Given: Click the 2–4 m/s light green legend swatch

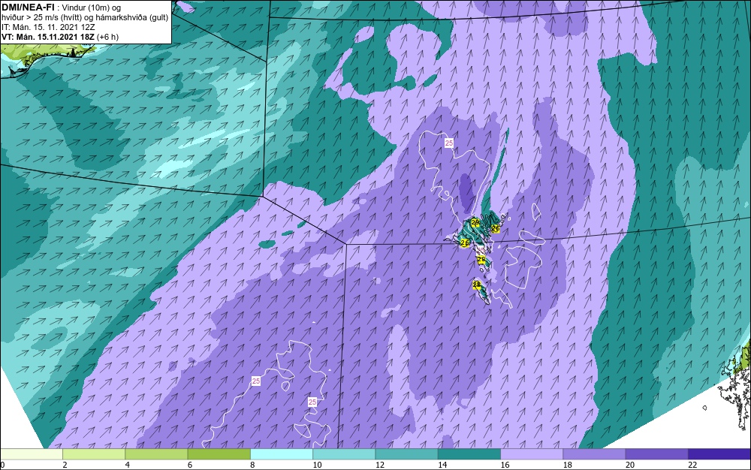Looking at the screenshot, I should click(x=94, y=453).
